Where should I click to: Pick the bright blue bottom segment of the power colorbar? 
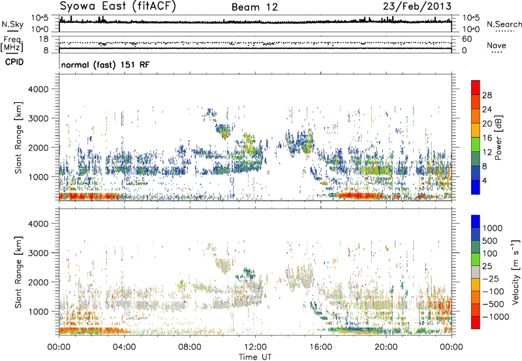coord(476,188)
